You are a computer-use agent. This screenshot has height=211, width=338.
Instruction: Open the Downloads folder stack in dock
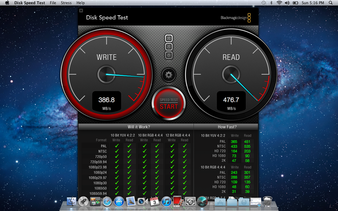[244, 202]
